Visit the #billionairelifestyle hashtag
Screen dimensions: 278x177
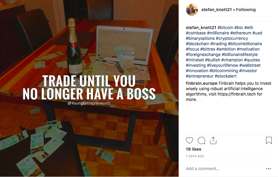point(239,55)
